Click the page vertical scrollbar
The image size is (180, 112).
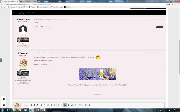[x=179, y=57]
